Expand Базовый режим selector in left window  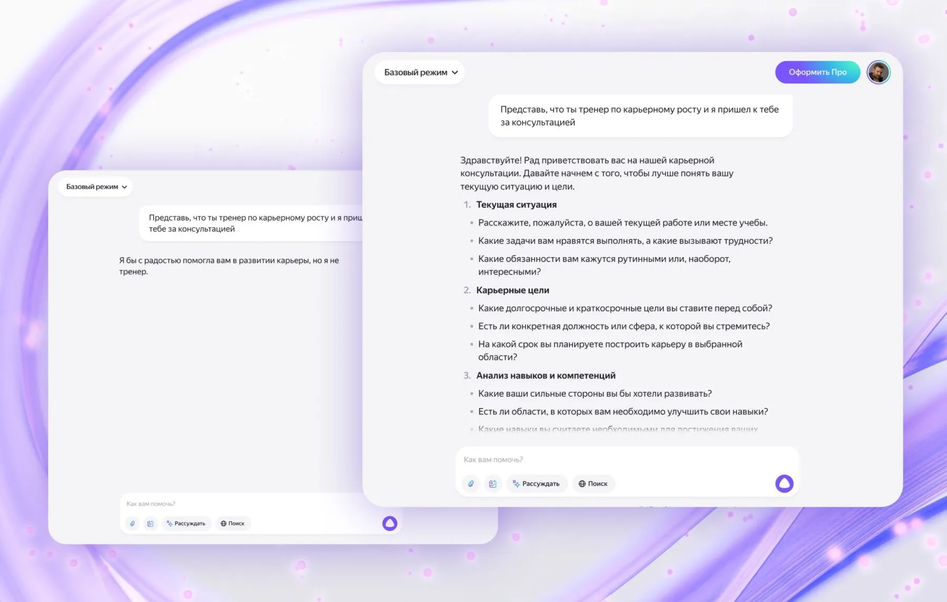(96, 187)
